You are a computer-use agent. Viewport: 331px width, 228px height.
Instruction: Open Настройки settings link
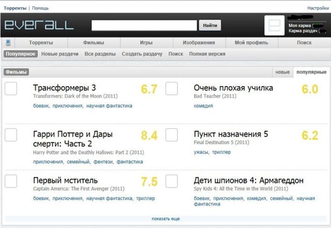[x=318, y=8]
